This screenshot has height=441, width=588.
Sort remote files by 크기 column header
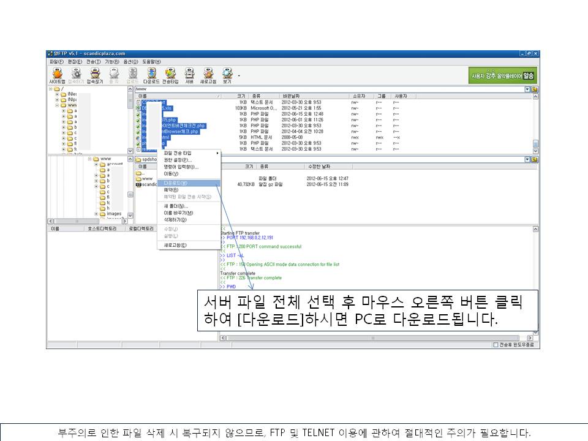coord(241,96)
